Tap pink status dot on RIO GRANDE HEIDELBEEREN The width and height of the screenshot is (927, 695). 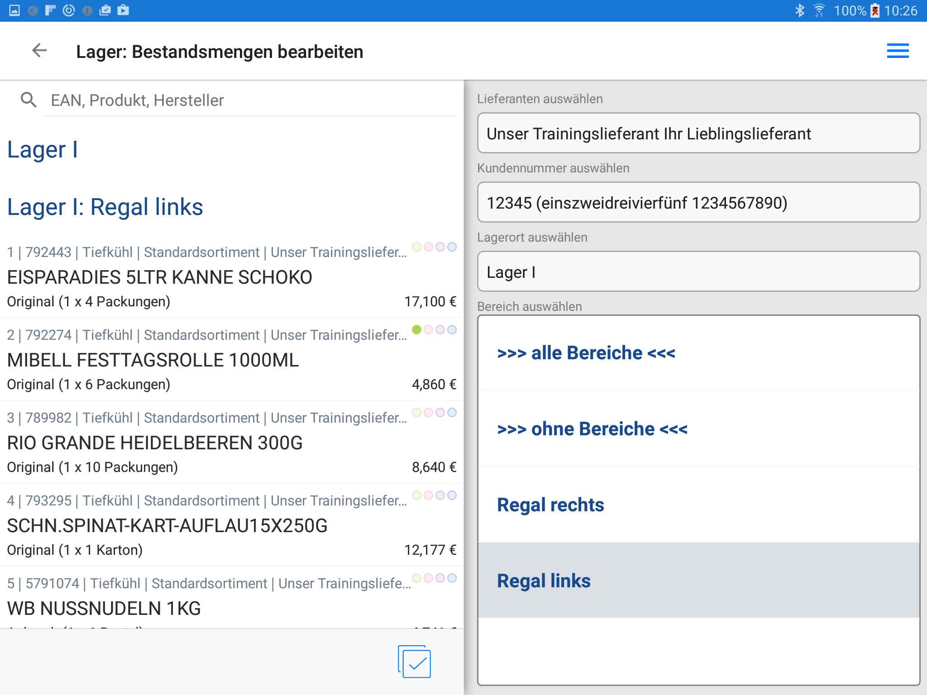click(428, 413)
